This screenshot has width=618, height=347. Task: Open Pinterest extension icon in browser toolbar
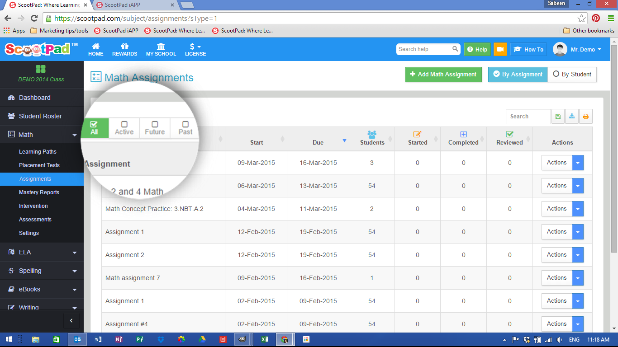point(596,19)
